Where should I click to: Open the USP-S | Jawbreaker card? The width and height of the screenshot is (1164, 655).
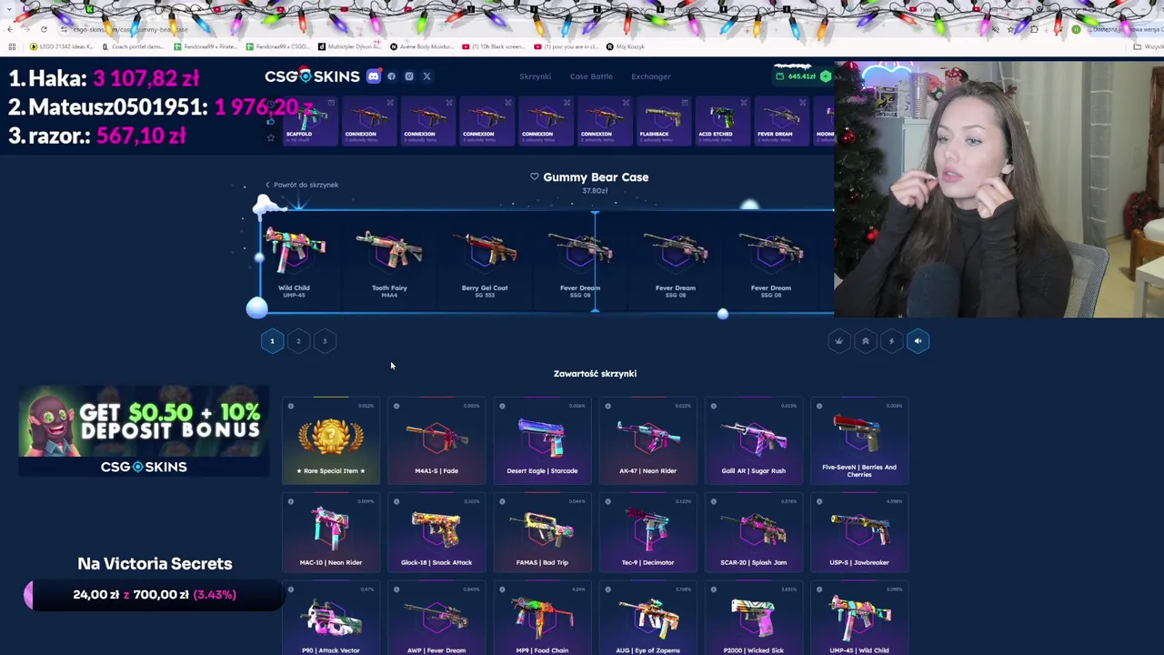pos(859,534)
